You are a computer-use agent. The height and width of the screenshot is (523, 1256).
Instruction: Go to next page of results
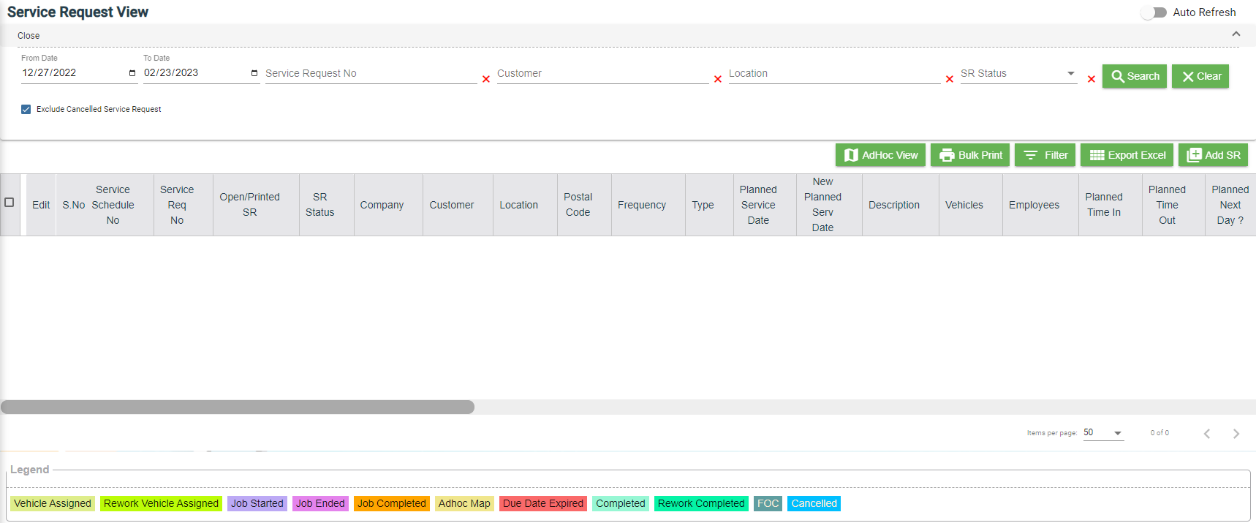point(1236,434)
